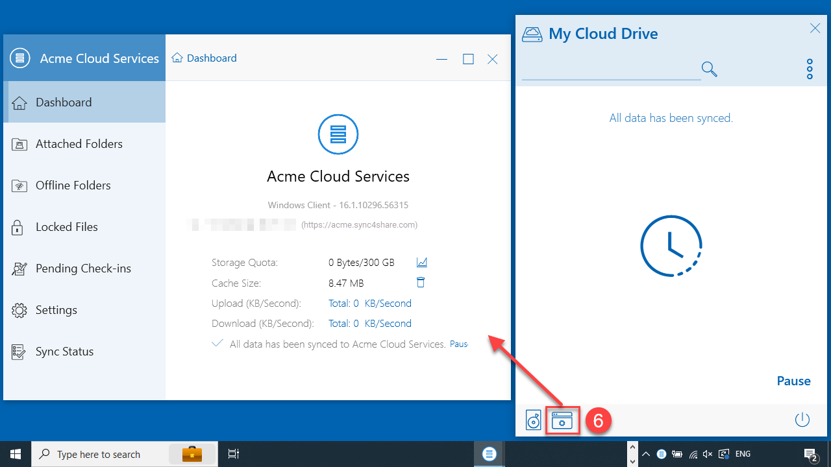Viewport: 831px width, 467px height.
Task: Open the three-dot more options menu
Action: click(x=810, y=69)
